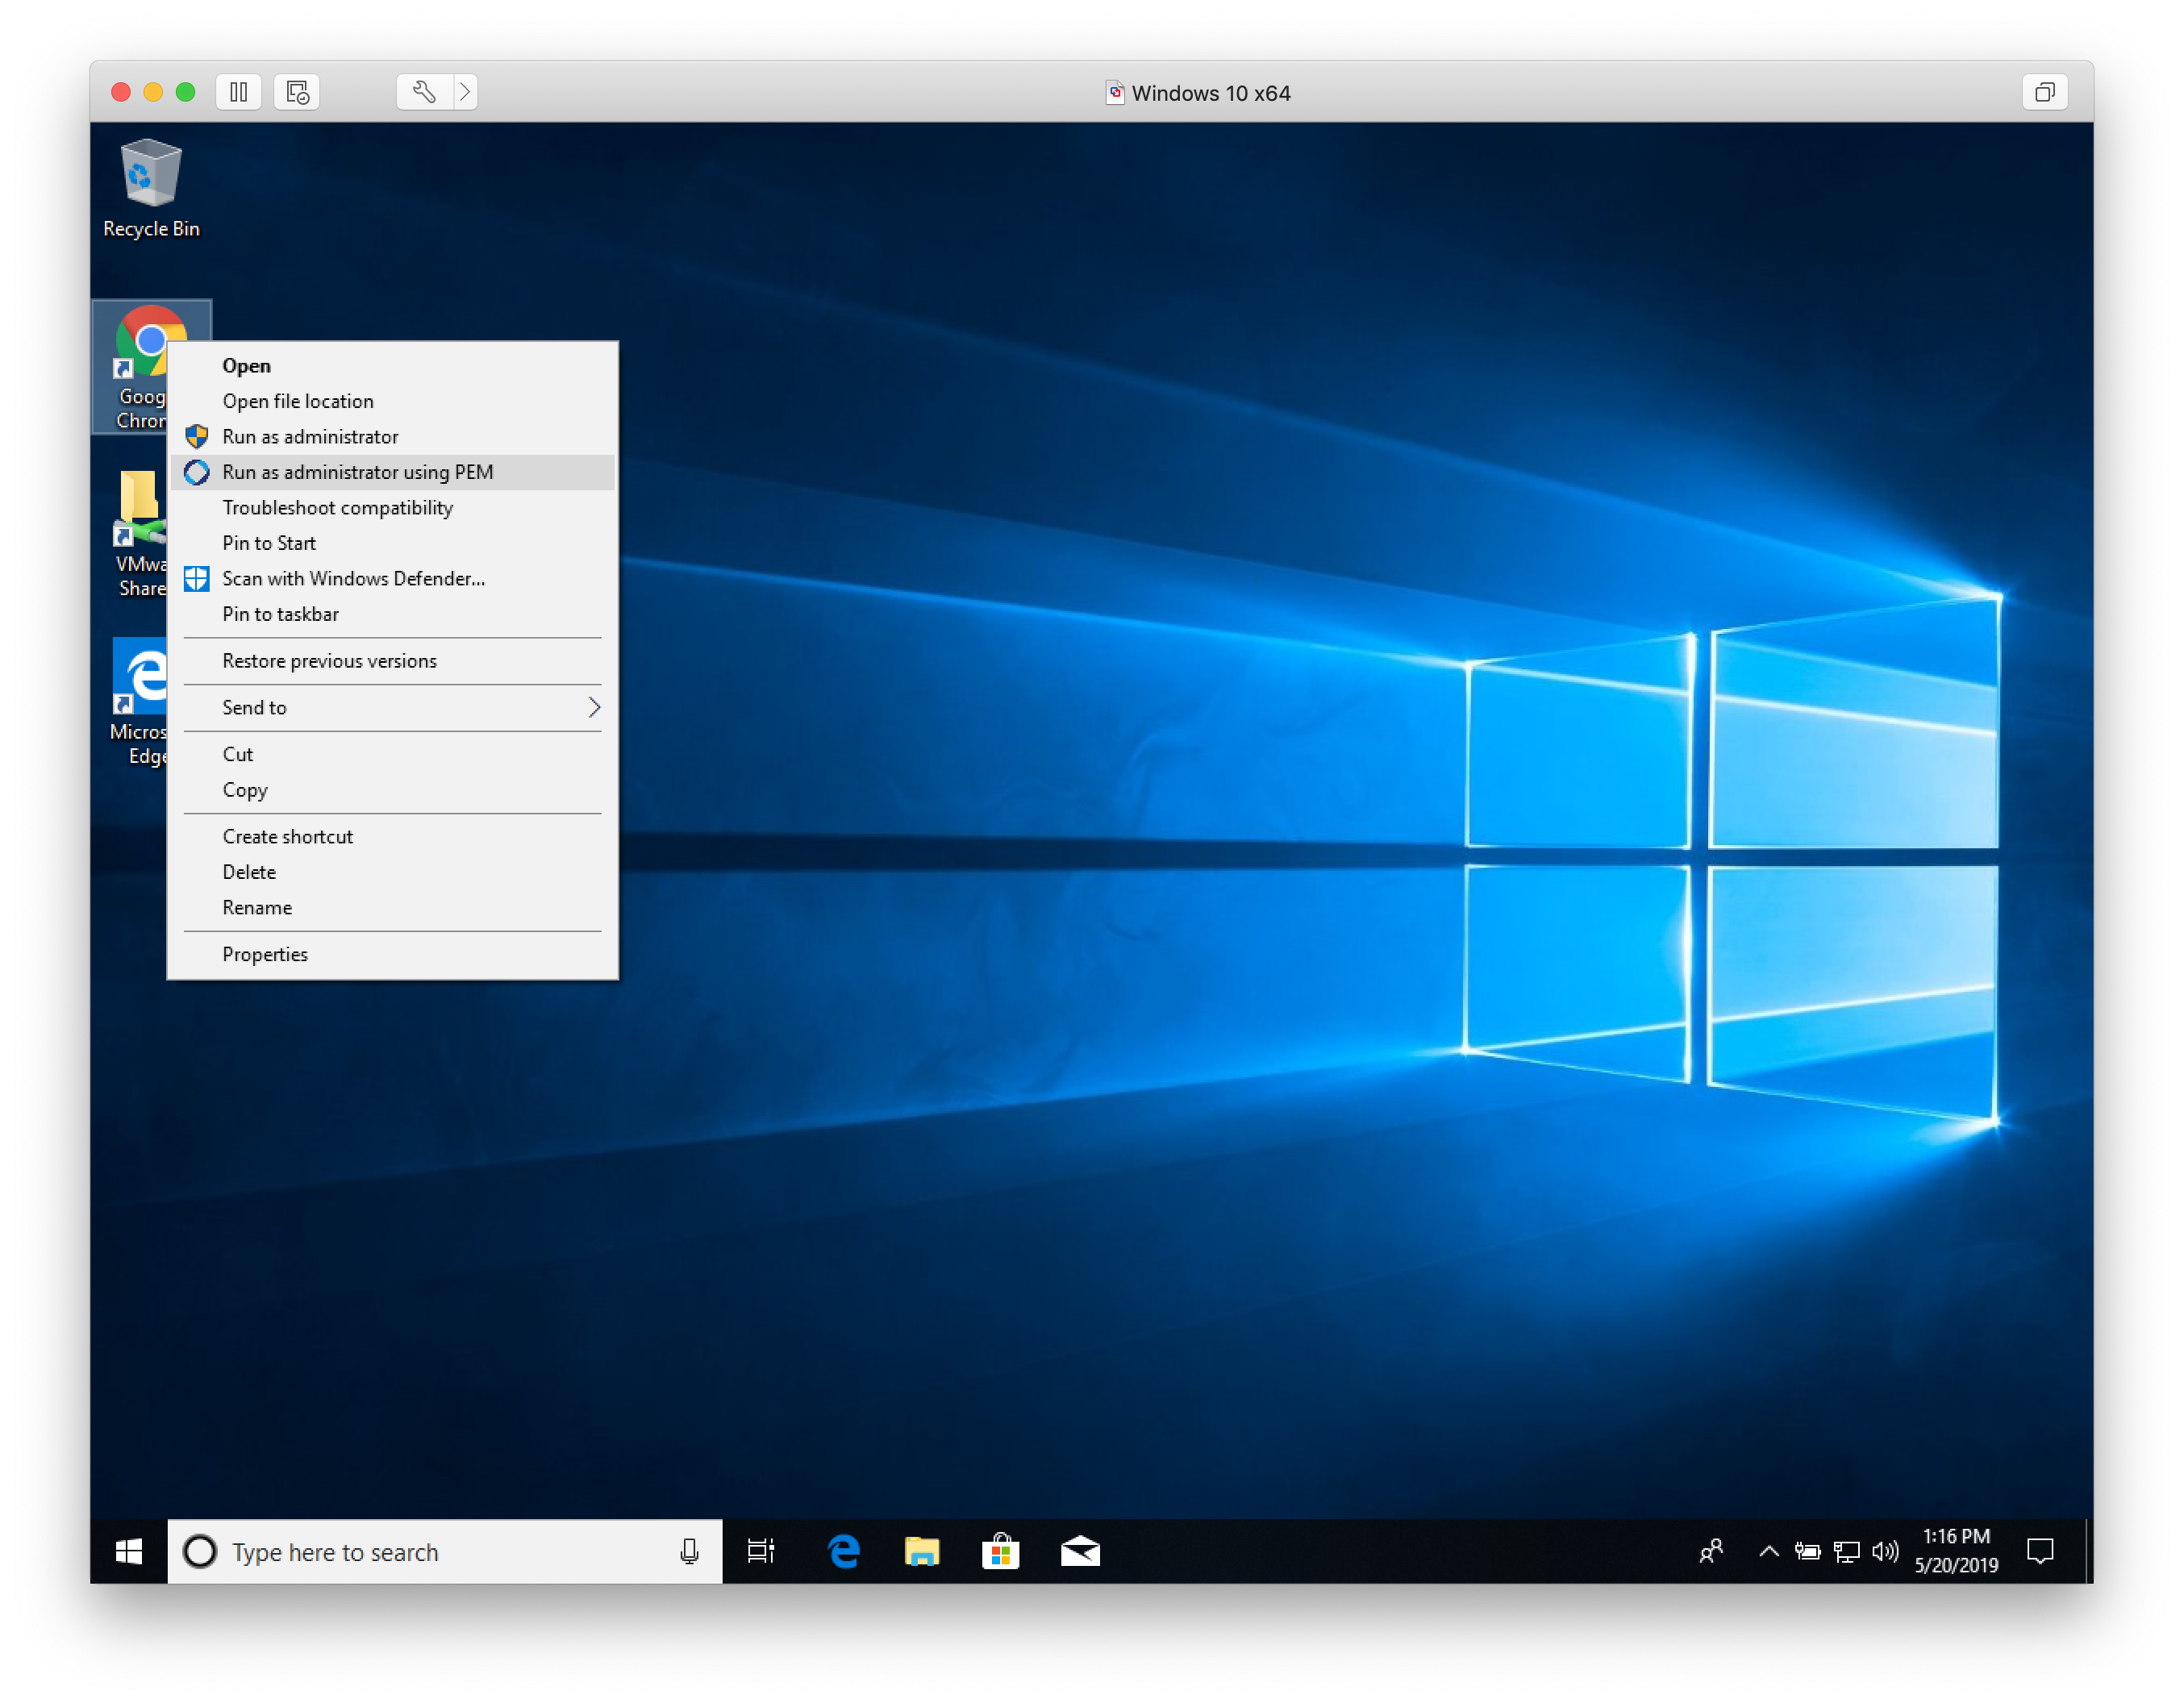Click the microphone icon in search box
This screenshot has width=2184, height=1703.
689,1551
